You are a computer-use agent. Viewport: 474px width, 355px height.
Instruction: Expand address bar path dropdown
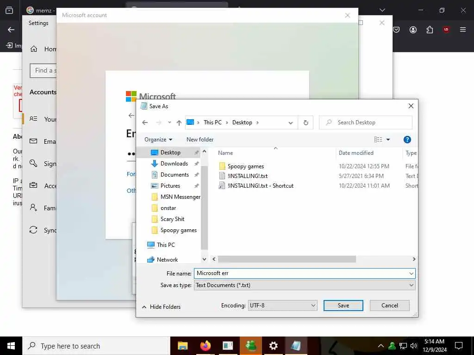291,123
